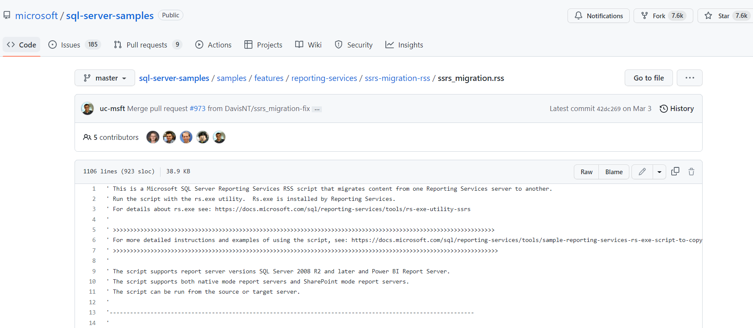Open the Security tab
This screenshot has width=753, height=328.
point(354,45)
